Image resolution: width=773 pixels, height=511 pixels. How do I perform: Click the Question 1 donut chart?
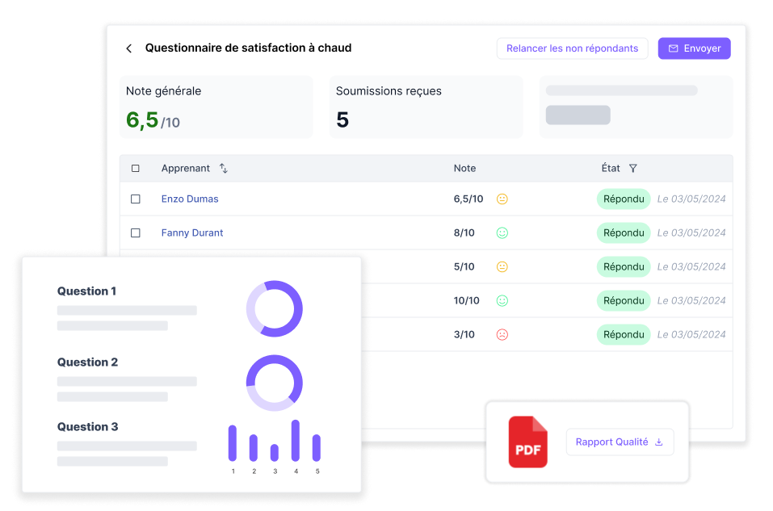click(x=275, y=309)
